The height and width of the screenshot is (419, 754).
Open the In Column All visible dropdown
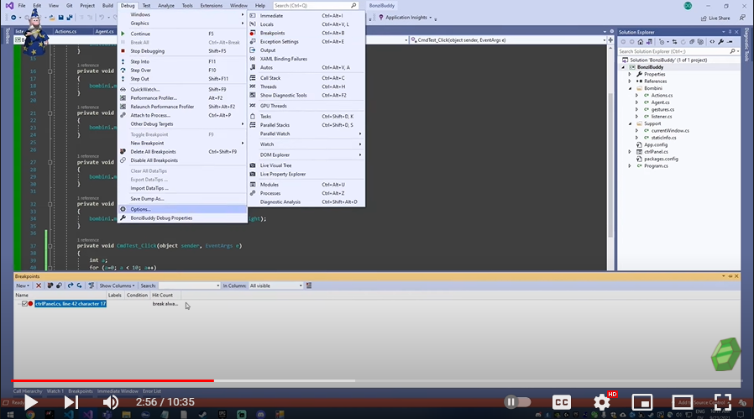pyautogui.click(x=275, y=285)
